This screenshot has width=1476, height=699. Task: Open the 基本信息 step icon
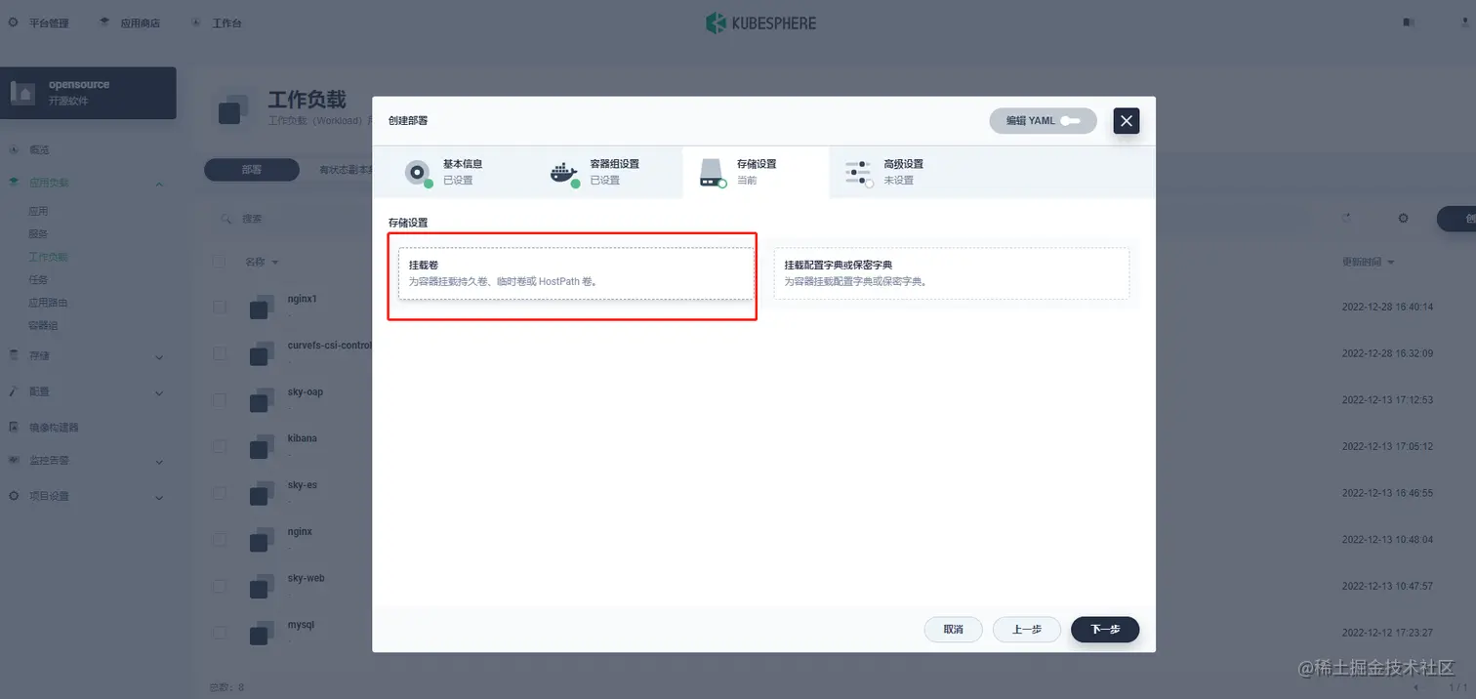(418, 172)
